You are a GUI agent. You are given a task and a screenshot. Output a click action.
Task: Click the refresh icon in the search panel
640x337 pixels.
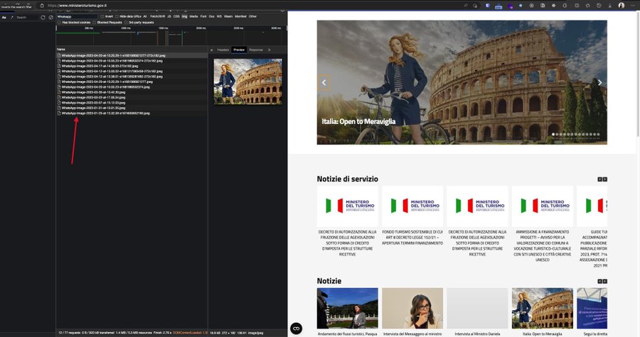tap(43, 17)
